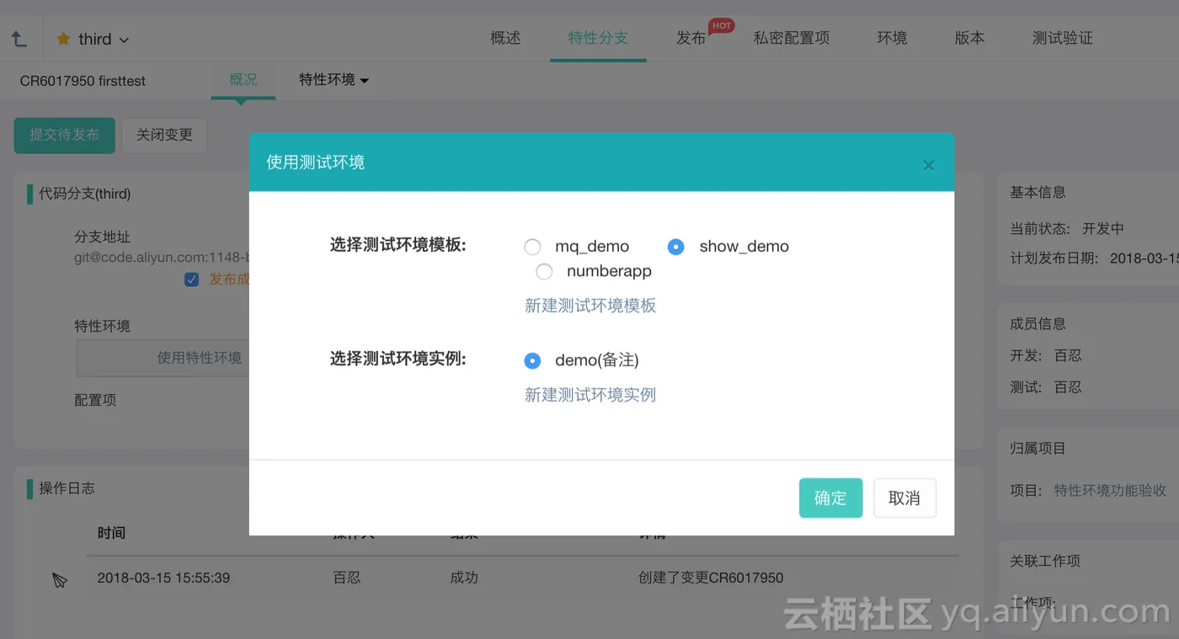Switch to the 特性分支 tab

598,38
